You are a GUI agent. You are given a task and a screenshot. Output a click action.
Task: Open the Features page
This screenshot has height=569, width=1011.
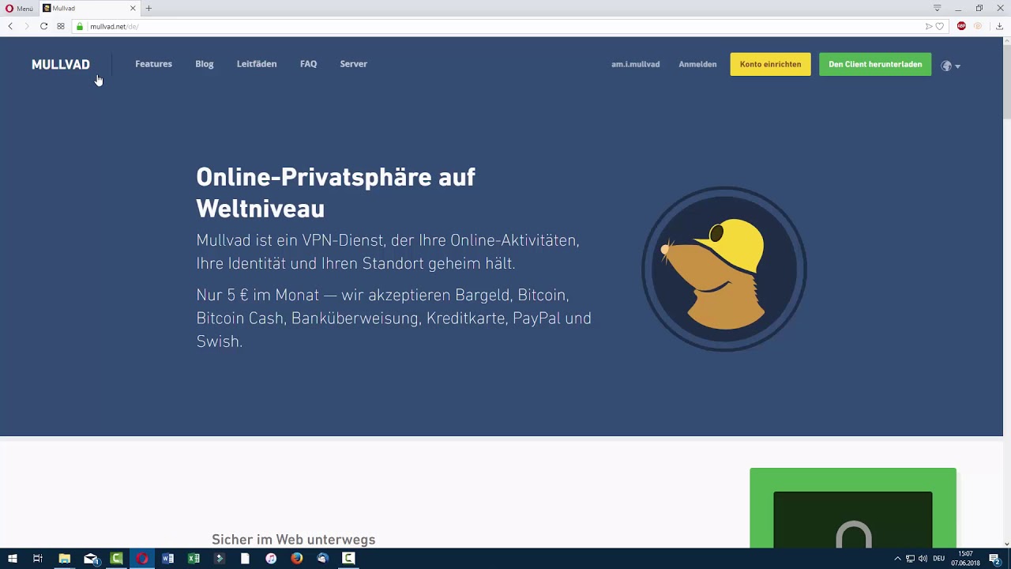pos(153,64)
